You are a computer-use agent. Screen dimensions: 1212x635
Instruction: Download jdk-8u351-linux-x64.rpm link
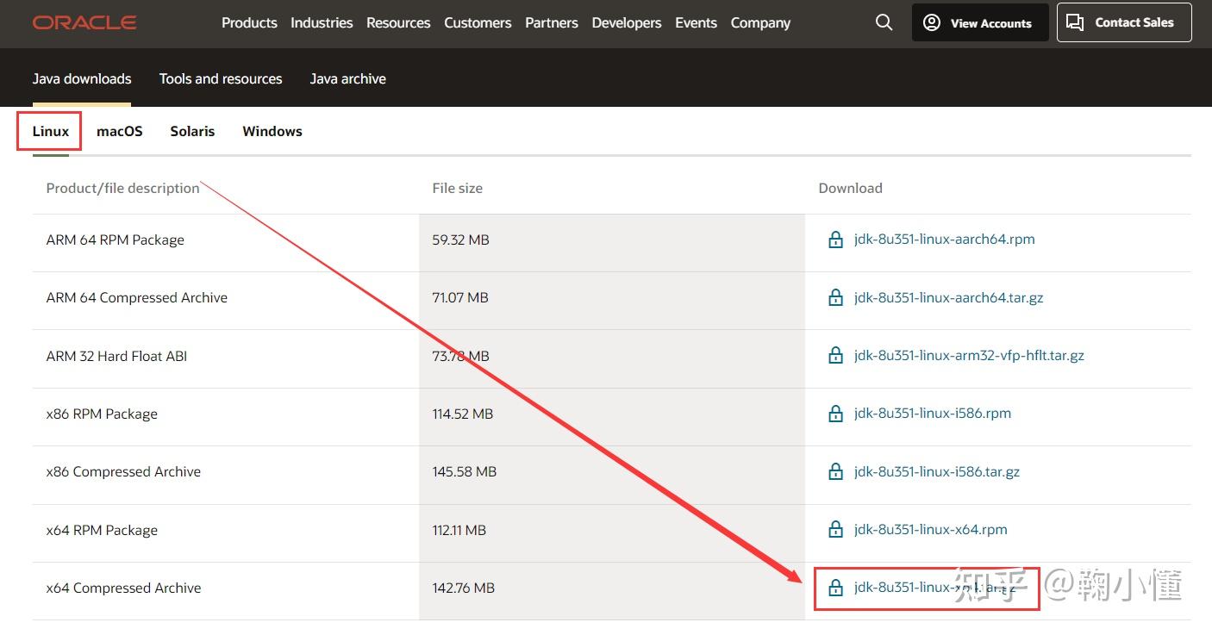click(x=930, y=530)
